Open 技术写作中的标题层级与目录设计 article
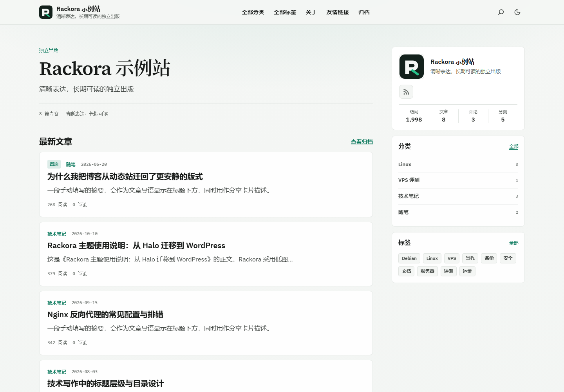 [x=106, y=384]
